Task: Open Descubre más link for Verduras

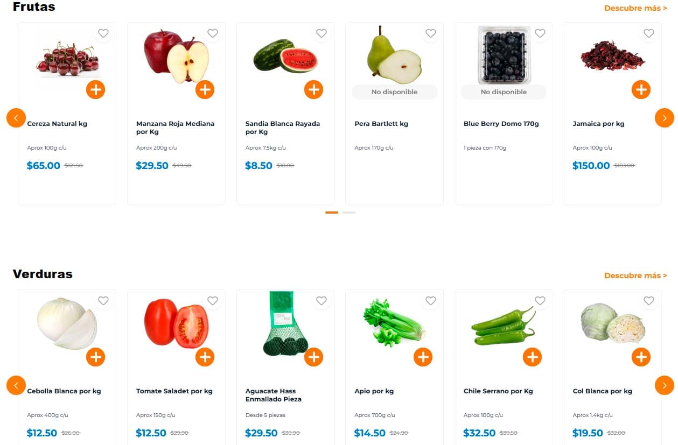Action: pos(635,276)
